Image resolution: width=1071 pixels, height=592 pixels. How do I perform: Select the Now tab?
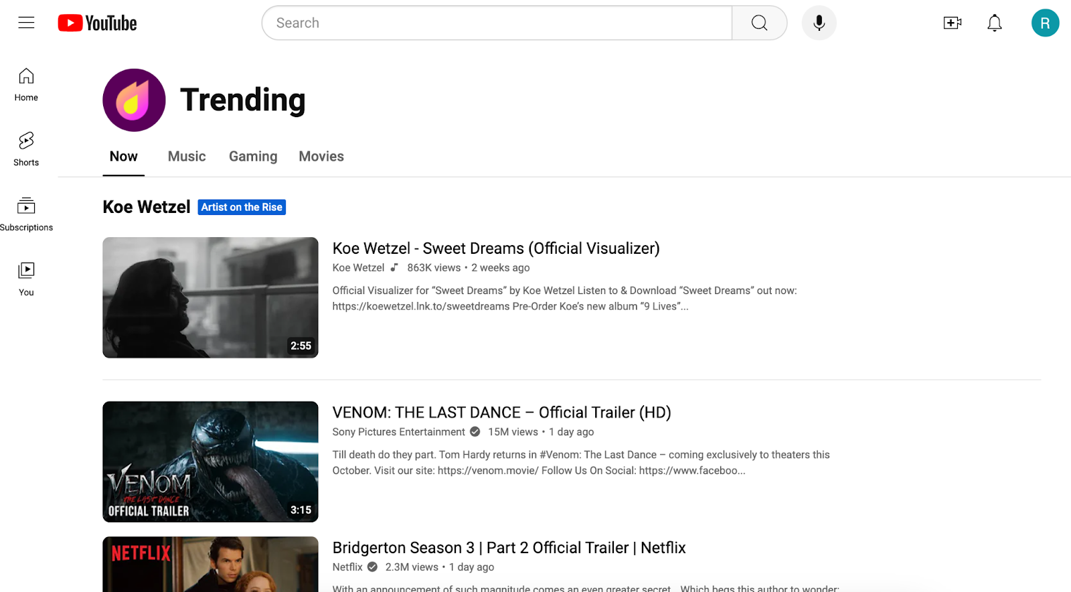click(124, 157)
